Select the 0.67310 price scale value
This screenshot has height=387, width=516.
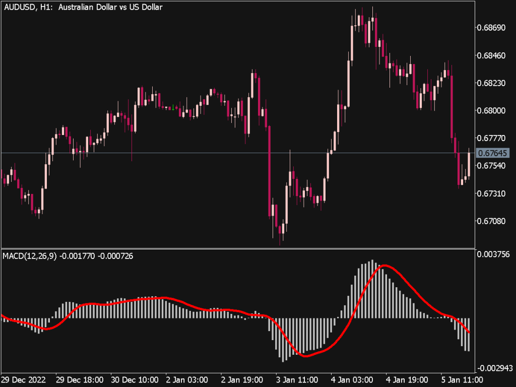coord(490,193)
